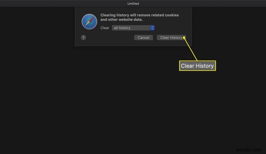Cancel the clear history dialog
This screenshot has width=266, height=154.
coord(143,38)
